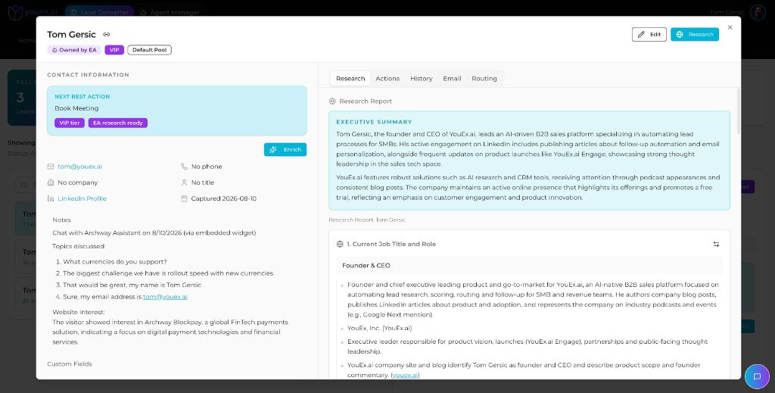
Task: Click the Executive Summary heading
Action: (374, 122)
